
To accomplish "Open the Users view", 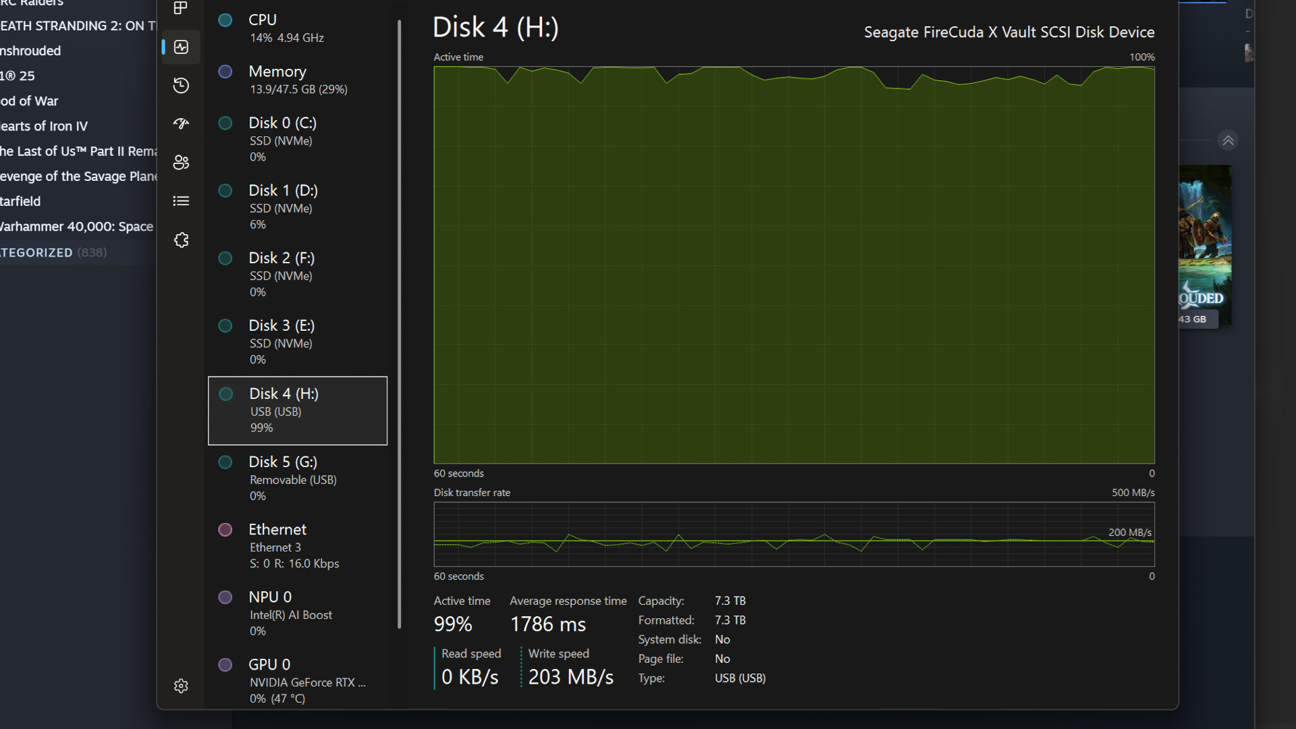I will pyautogui.click(x=180, y=162).
